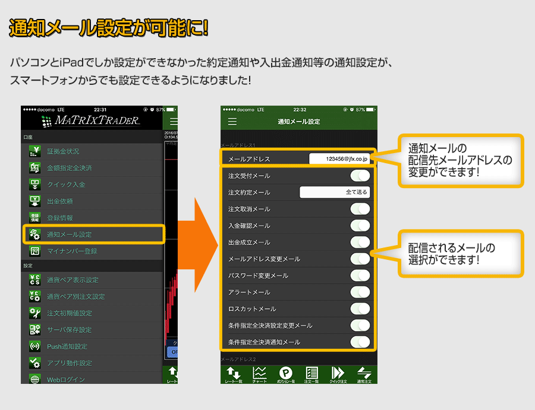Image resolution: width=535 pixels, height=410 pixels.
Task: Tap the 通知メール設定 gear icon
Action: click(35, 234)
